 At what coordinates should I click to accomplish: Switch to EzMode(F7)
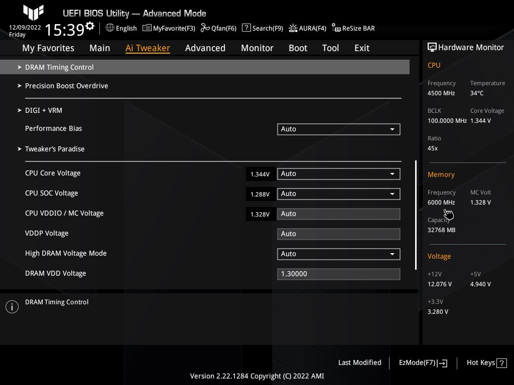pos(423,363)
